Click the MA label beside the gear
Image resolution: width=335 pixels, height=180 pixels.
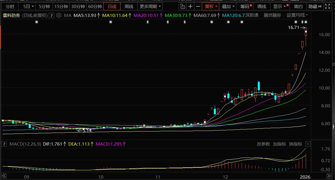tap(68, 16)
